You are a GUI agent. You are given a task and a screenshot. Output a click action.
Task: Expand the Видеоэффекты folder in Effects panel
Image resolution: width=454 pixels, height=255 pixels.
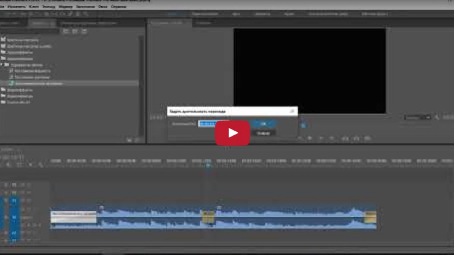click(3, 90)
